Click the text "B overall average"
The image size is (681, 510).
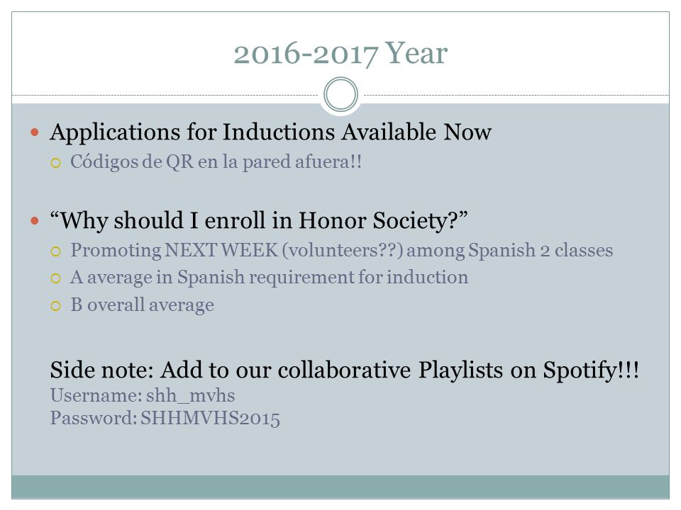click(x=142, y=305)
